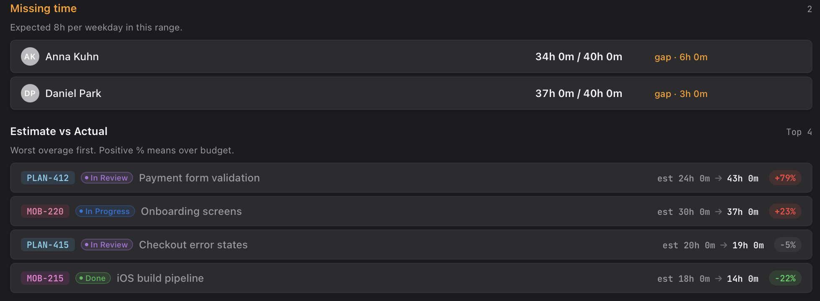
Task: Open the PLAN-412 issue key
Action: point(48,178)
